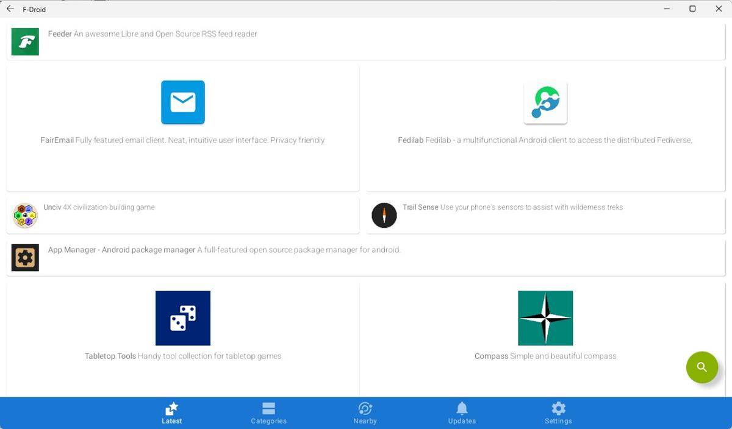732x429 pixels.
Task: Tap the App Manager gear icon
Action: (x=24, y=257)
